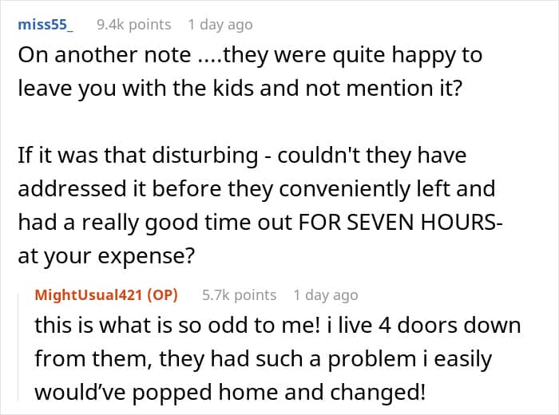Click the line starting 'If it was that disturbing'
Image resolution: width=559 pixels, height=415 pixels.
pos(242,156)
